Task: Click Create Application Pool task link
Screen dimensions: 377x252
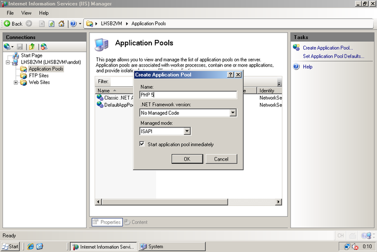Action: (328, 48)
